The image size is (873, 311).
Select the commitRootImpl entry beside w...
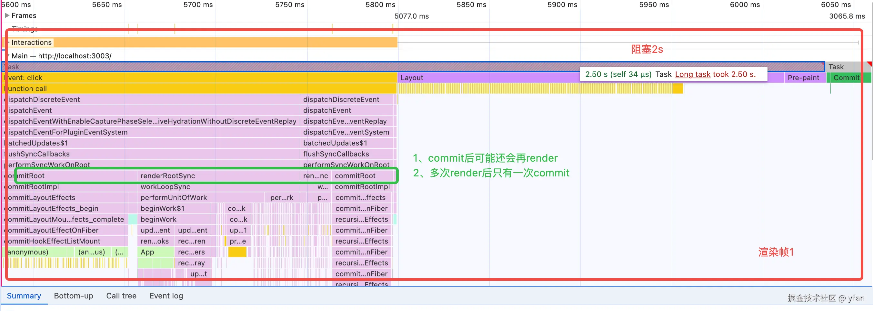(362, 187)
